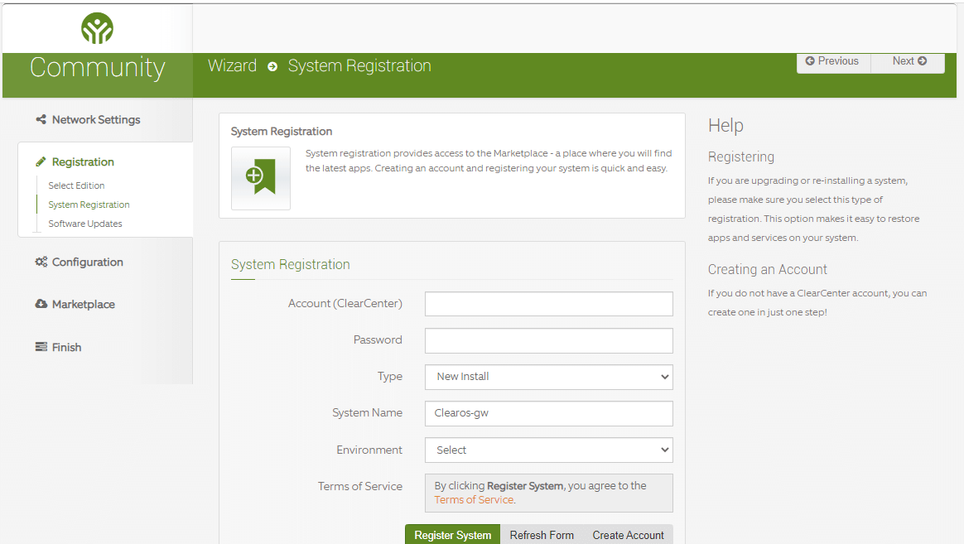Click the Create Account button
Screen dimensions: 964x544
click(x=629, y=535)
